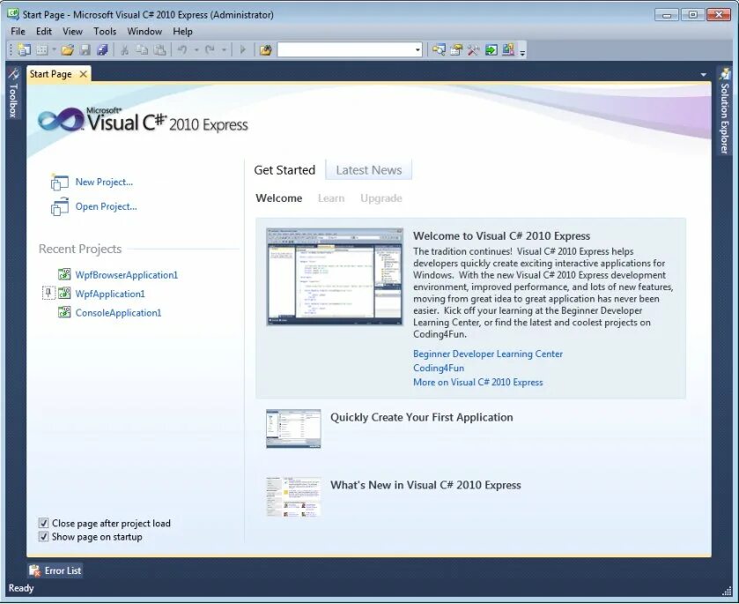The width and height of the screenshot is (739, 604).
Task: Click the New Project icon beside the link
Action: 60,183
